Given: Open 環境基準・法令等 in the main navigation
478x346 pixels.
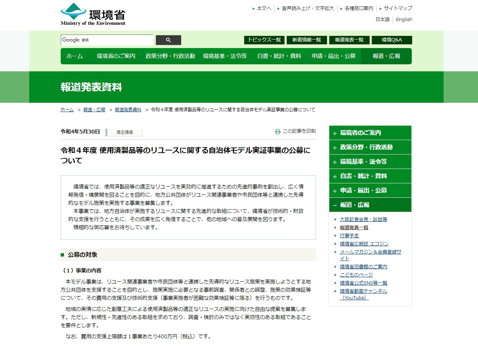Looking at the screenshot, I should [x=225, y=56].
